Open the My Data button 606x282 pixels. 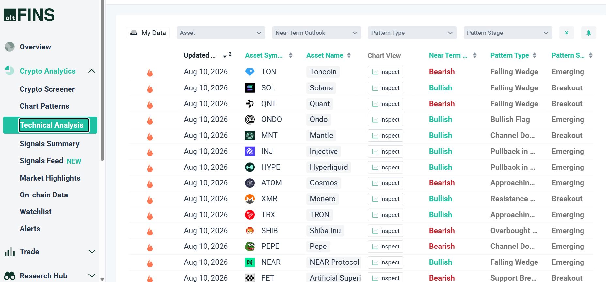[148, 33]
